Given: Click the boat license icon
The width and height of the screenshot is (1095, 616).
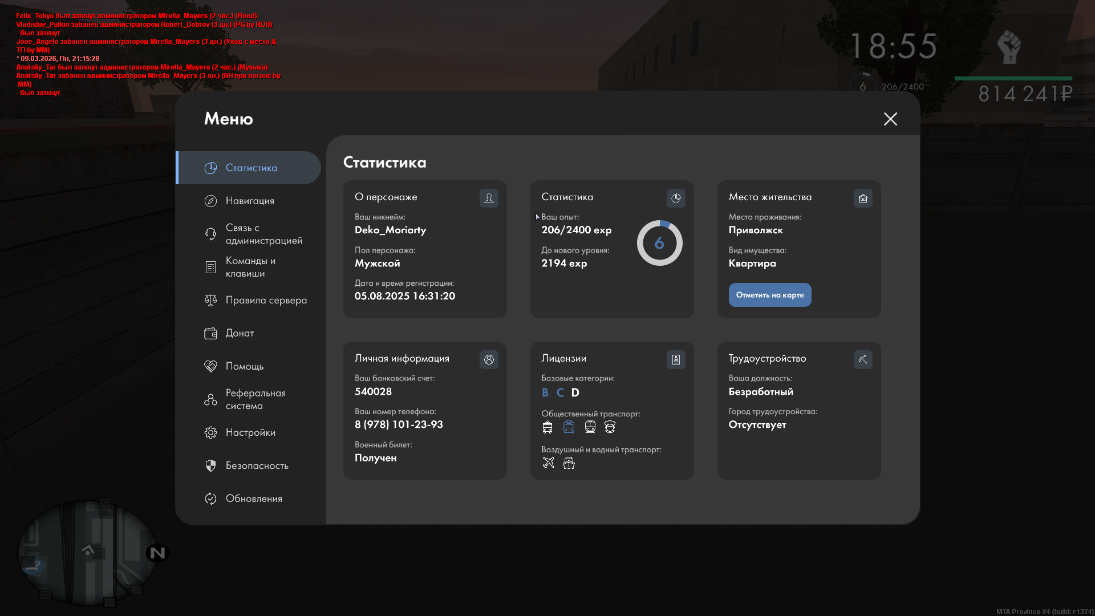Looking at the screenshot, I should tap(569, 463).
